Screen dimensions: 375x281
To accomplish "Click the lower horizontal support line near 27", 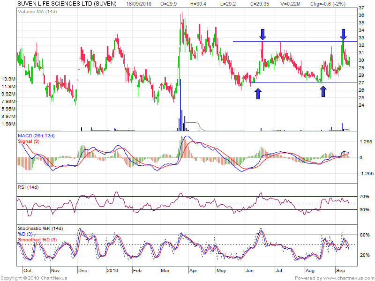I will pyautogui.click(x=300, y=82).
